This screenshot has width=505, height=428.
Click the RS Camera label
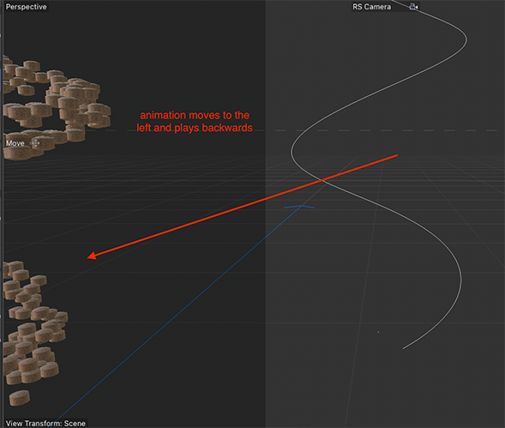[371, 7]
